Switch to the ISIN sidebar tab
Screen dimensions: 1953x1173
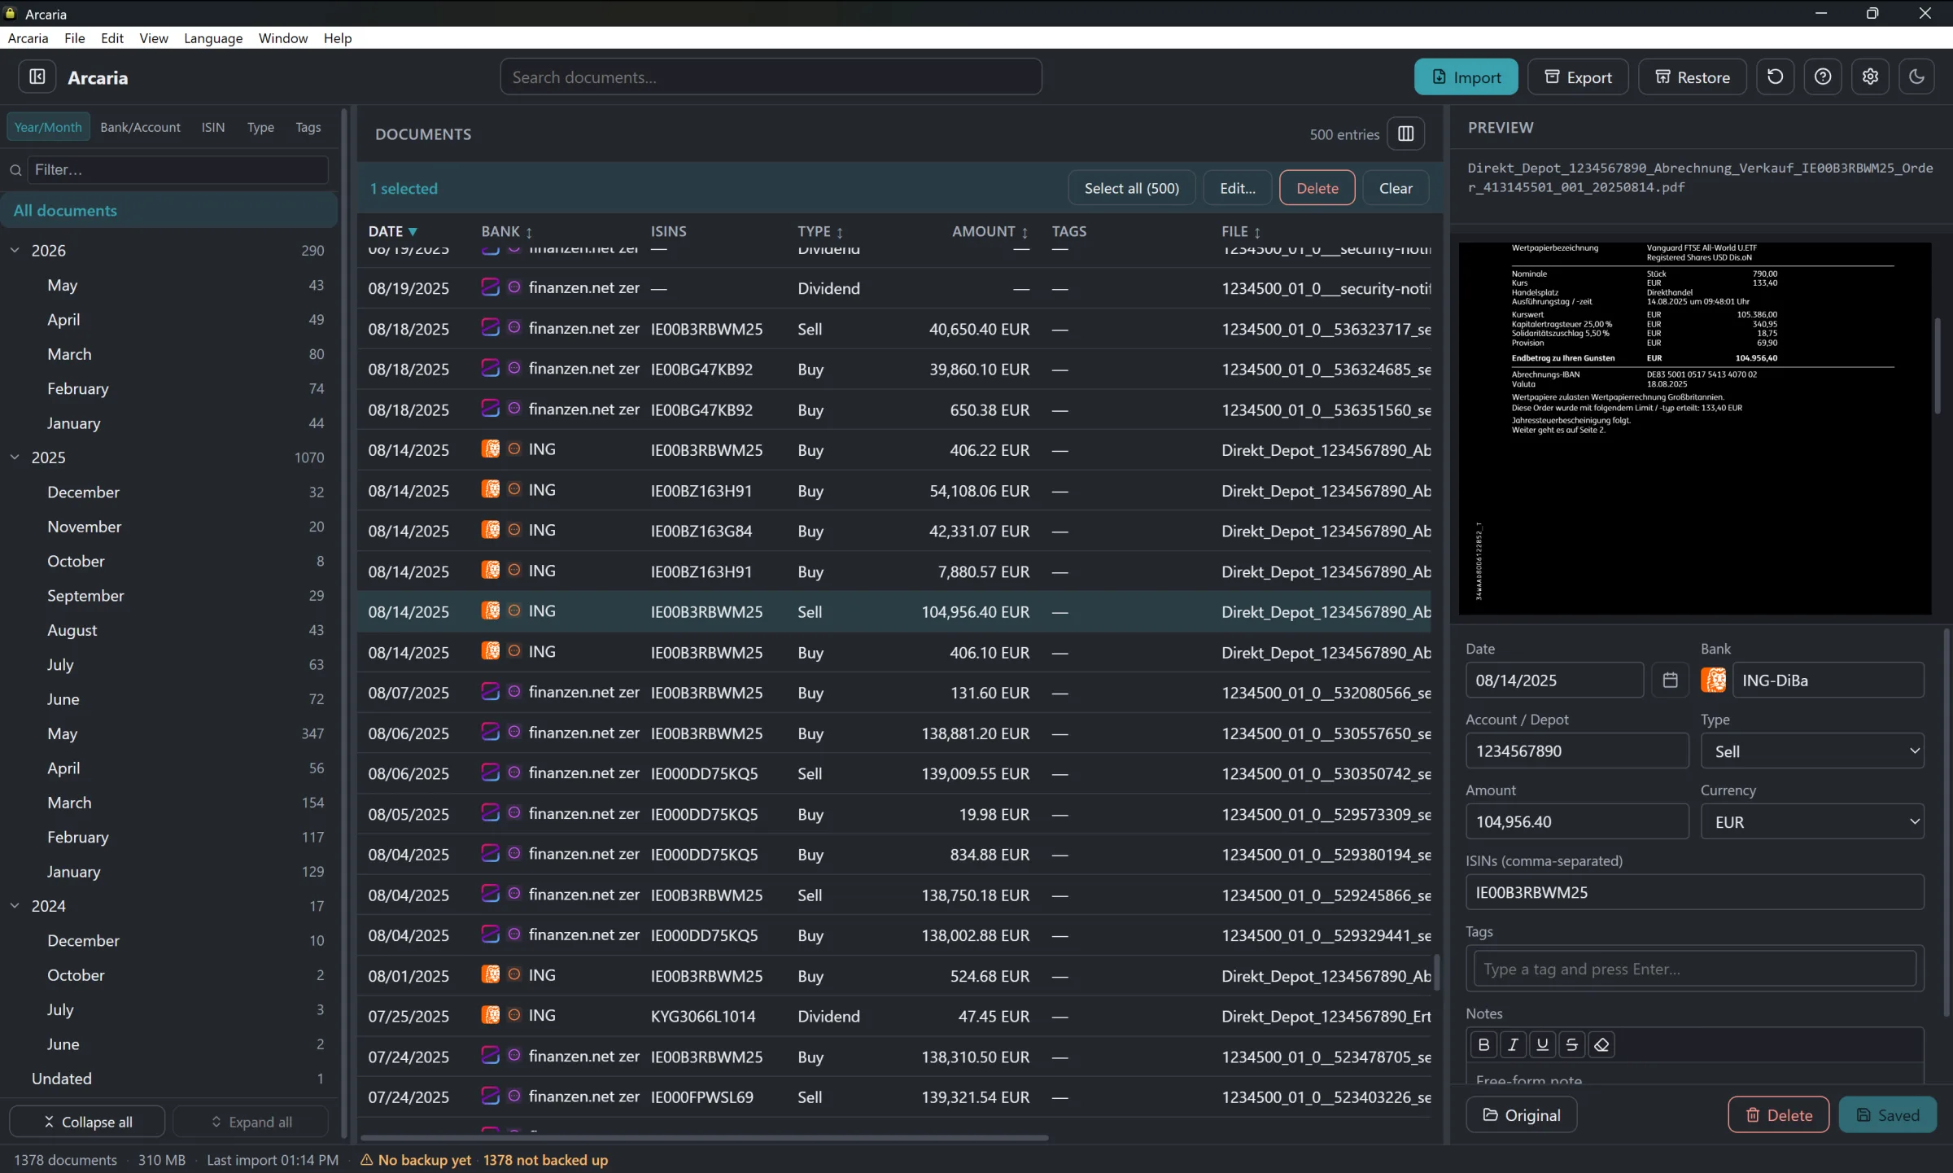click(213, 128)
